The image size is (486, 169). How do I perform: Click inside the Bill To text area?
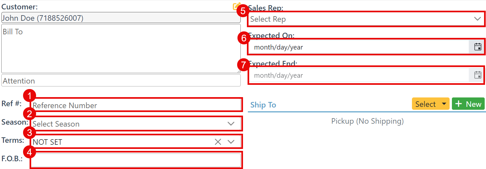(x=121, y=49)
